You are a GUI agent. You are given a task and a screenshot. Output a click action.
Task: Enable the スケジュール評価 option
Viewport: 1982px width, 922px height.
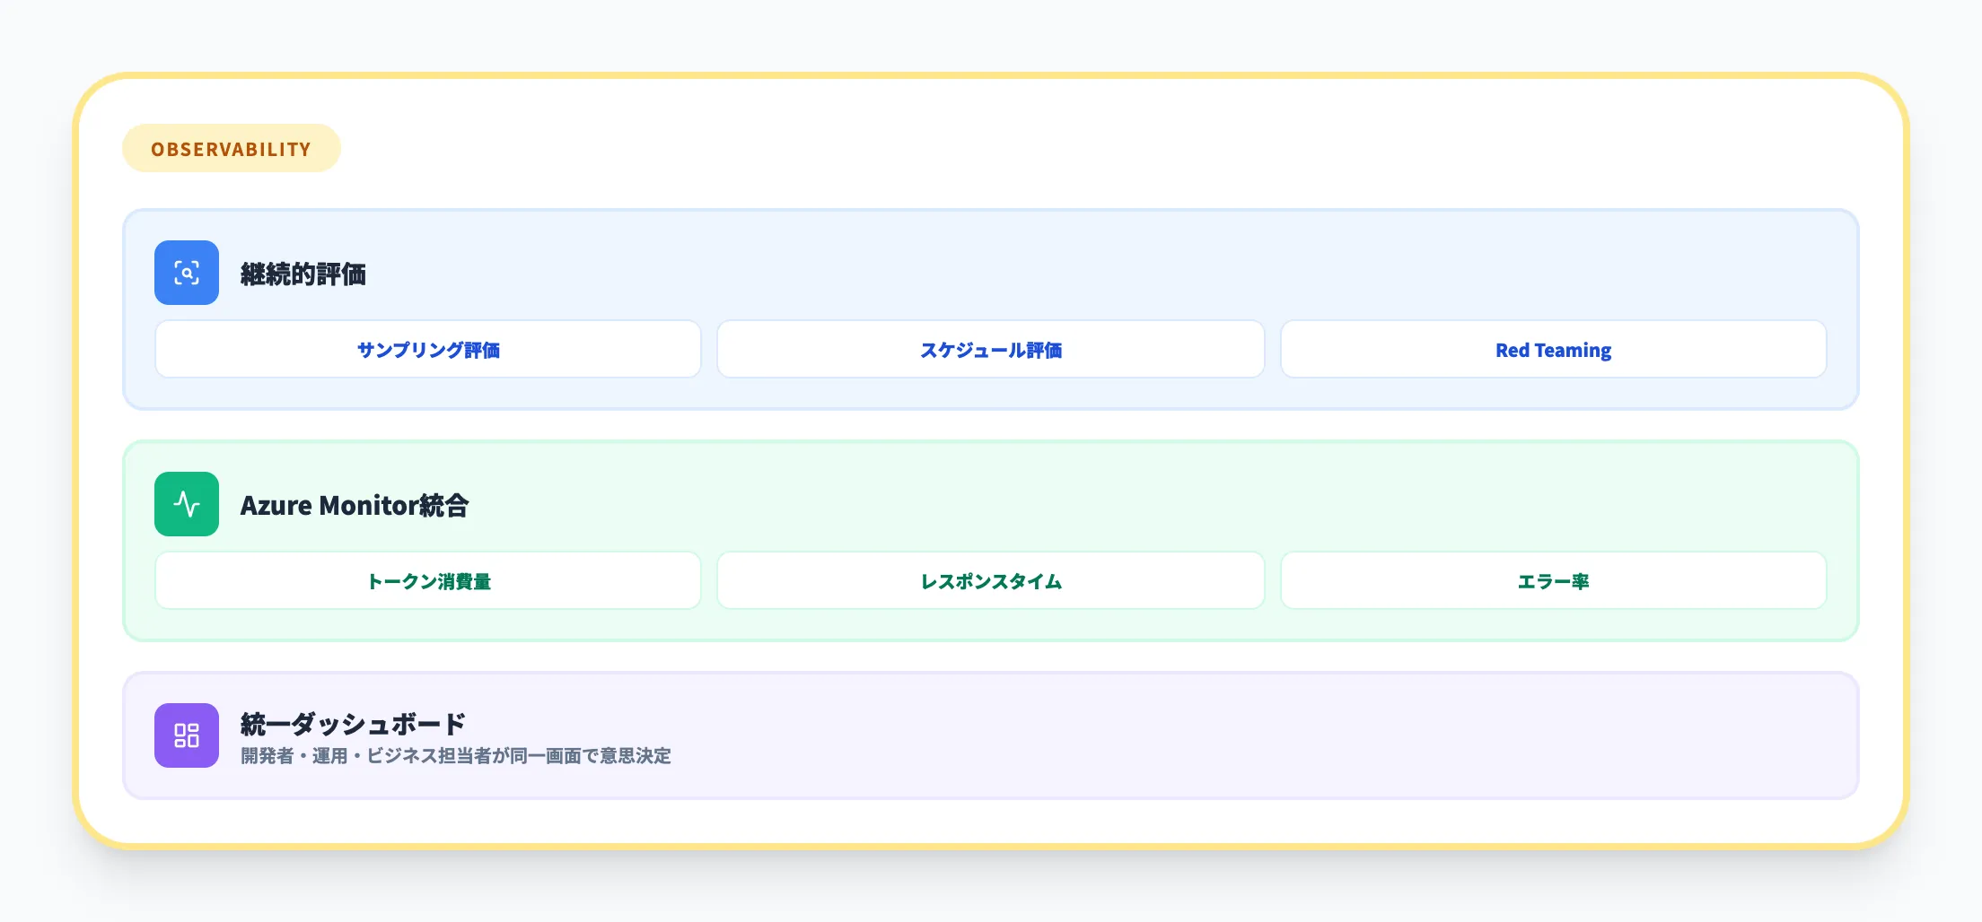[991, 350]
